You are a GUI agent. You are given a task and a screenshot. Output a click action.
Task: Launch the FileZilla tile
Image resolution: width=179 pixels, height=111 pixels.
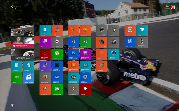85,90
